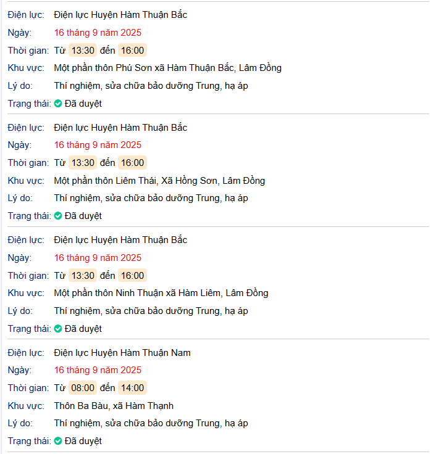Select the 16:00 end time in the Phú Sơn entry
Viewport: 431px width, 454px height.
pos(132,51)
